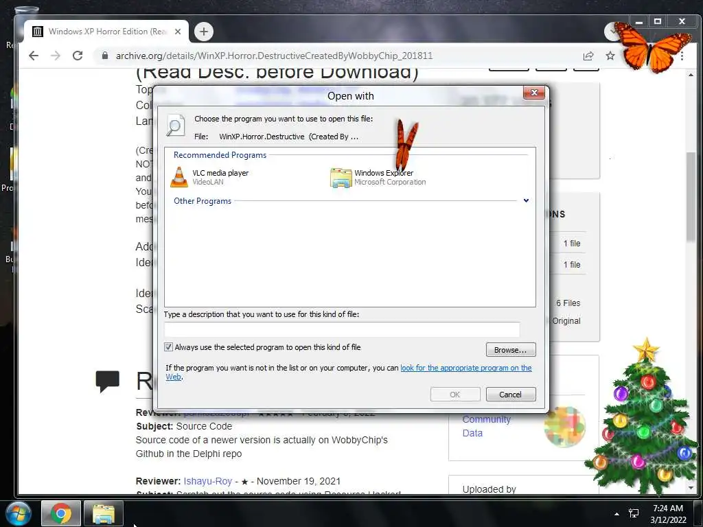
Task: Share this page from address bar
Action: 588,56
